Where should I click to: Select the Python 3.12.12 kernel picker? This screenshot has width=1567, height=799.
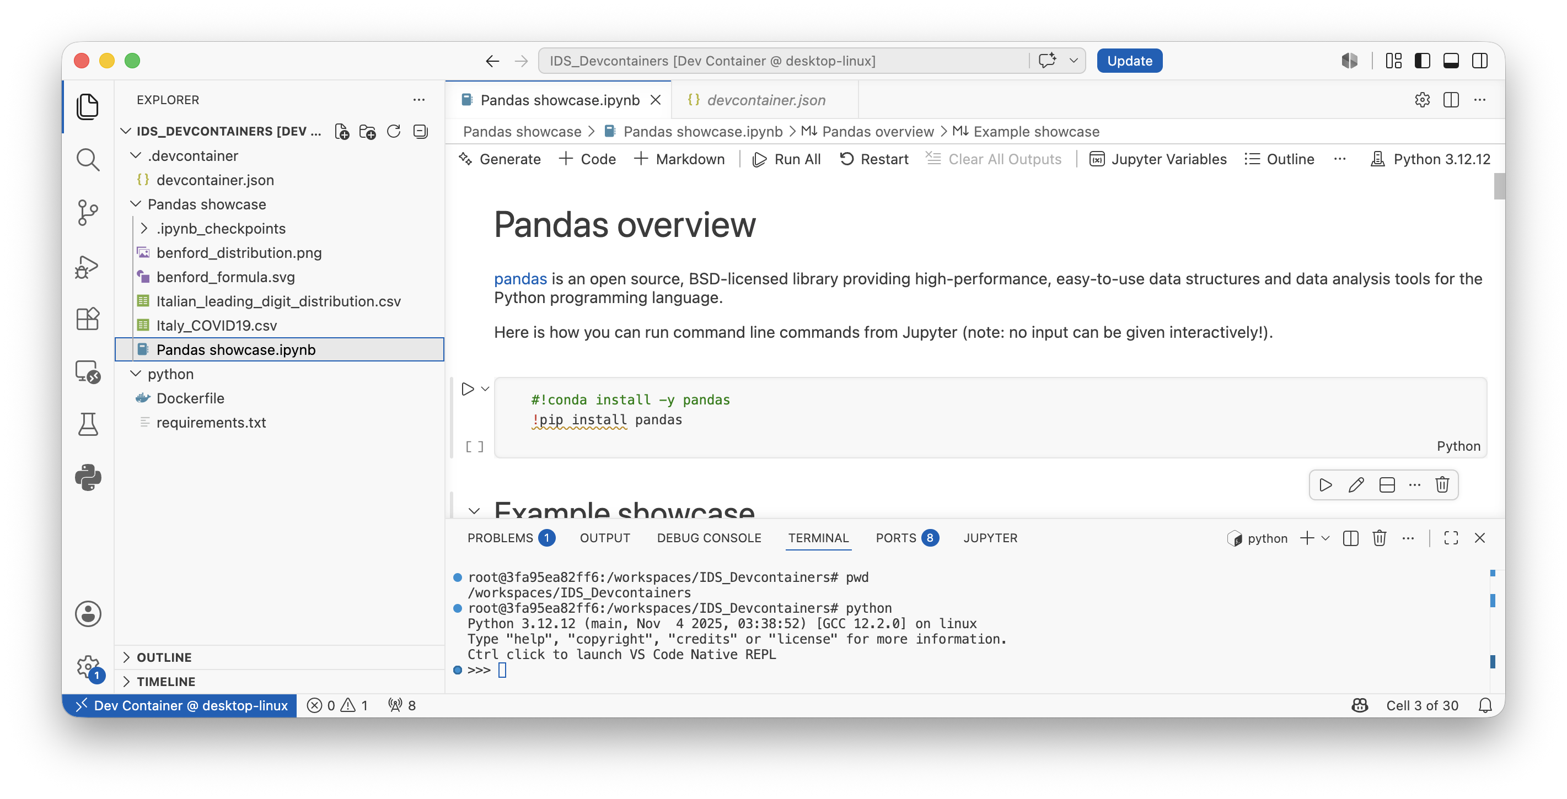pyautogui.click(x=1430, y=159)
